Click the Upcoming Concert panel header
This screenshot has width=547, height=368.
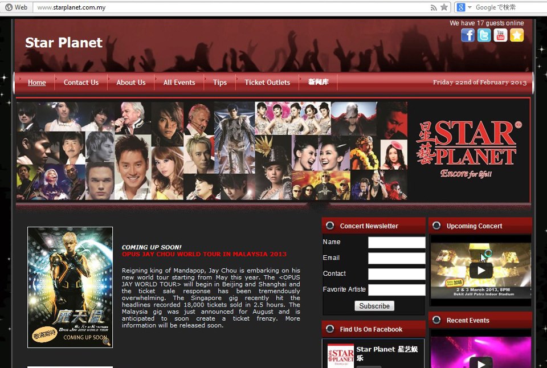[480, 226]
